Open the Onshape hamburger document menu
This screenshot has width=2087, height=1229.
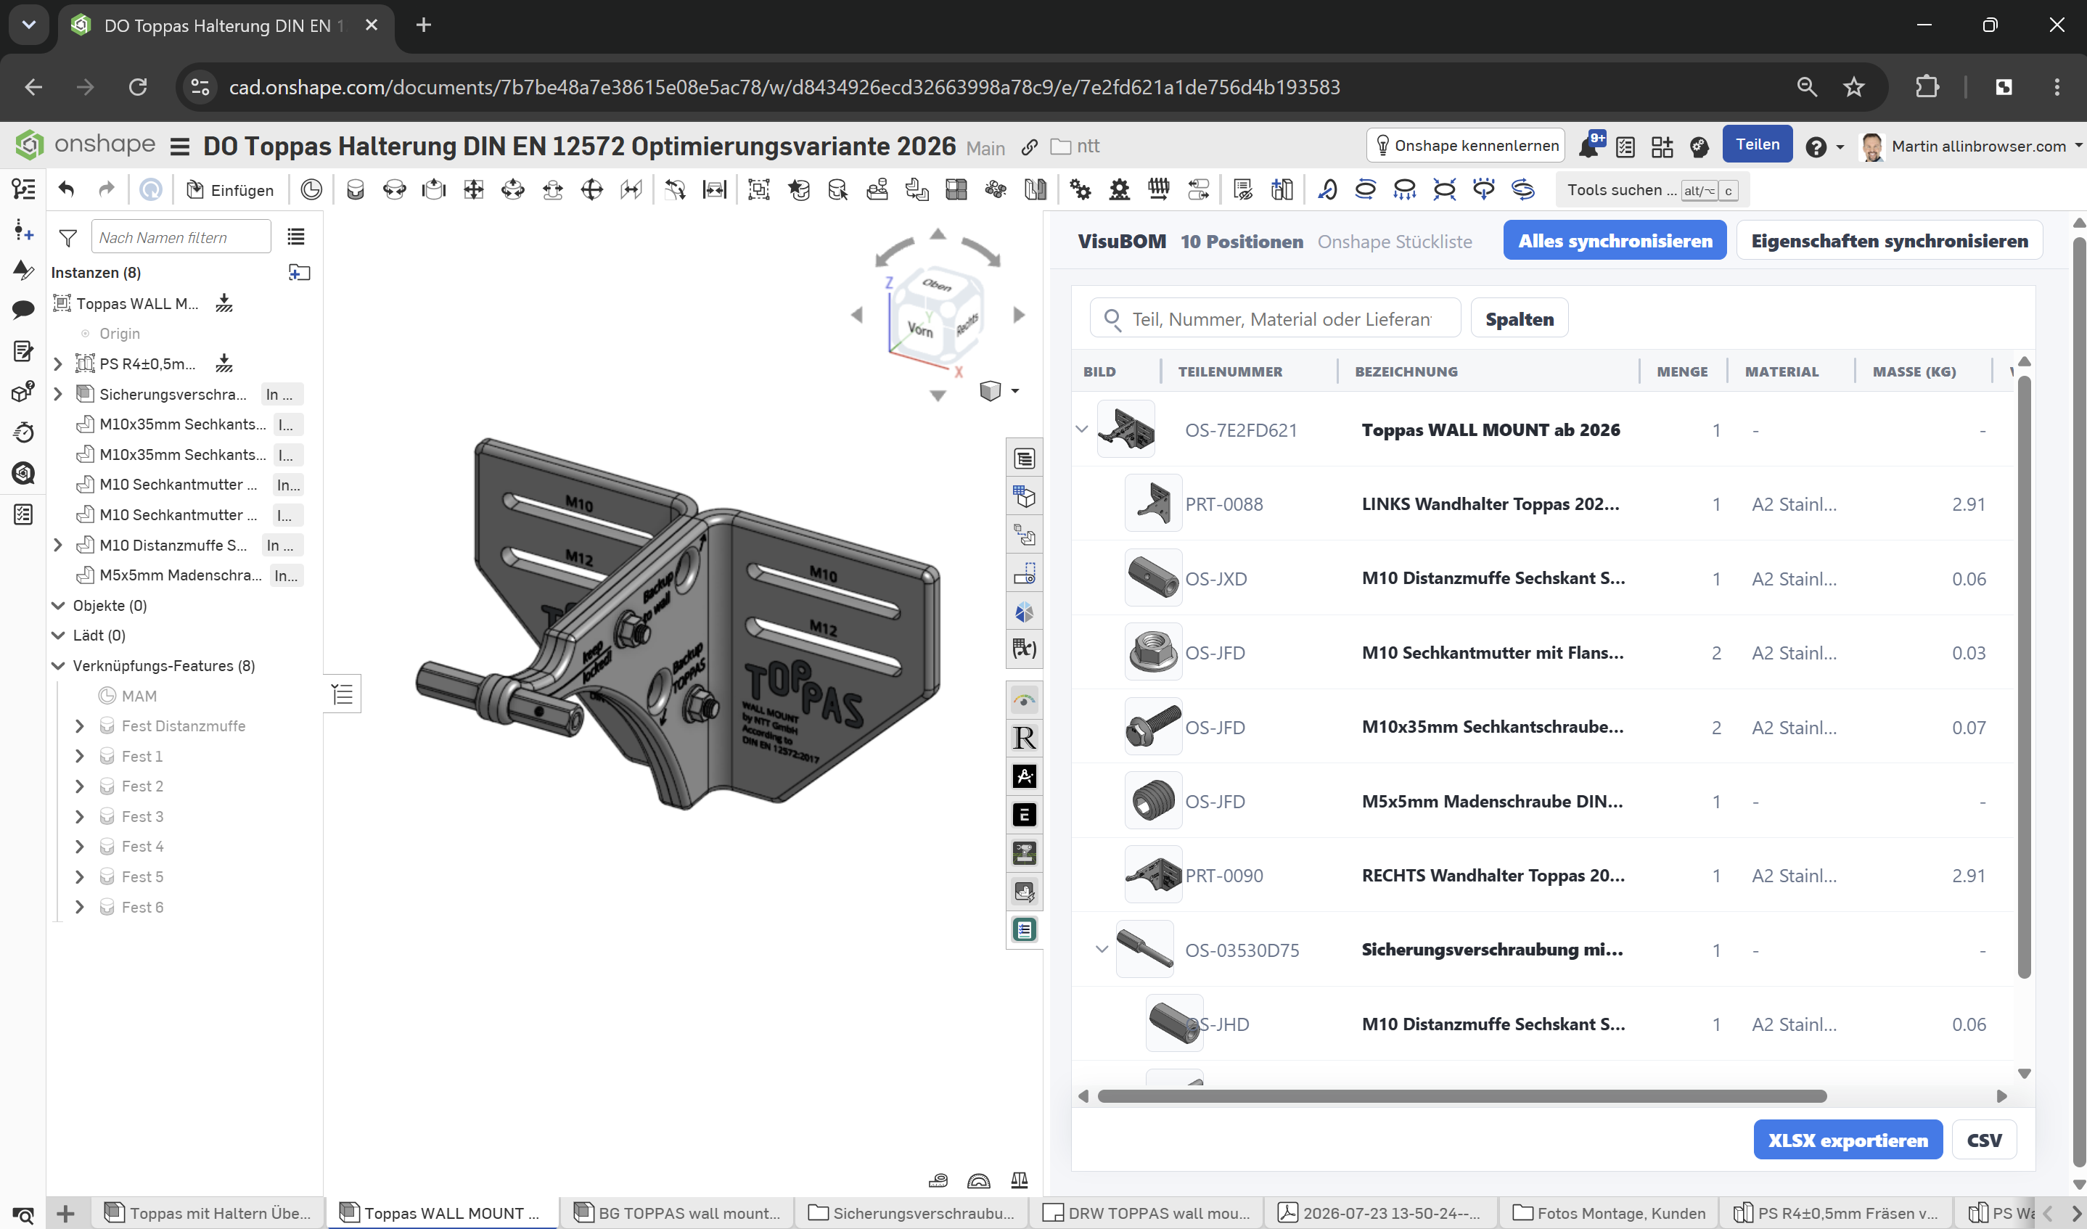179,147
